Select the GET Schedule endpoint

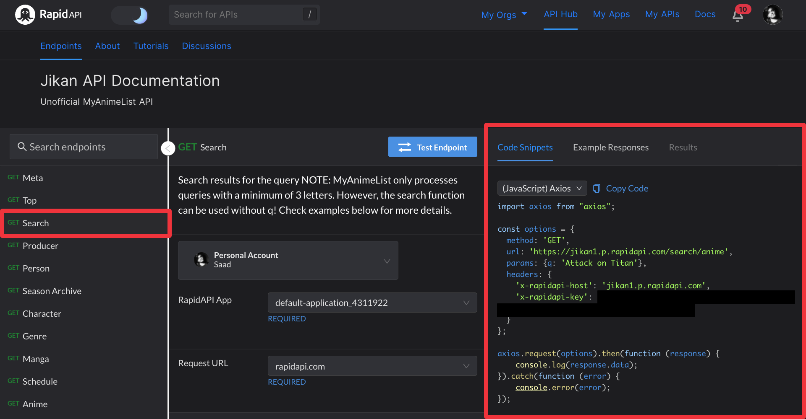(x=84, y=381)
